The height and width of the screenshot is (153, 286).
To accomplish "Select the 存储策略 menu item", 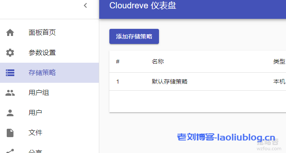I will click(x=50, y=73).
